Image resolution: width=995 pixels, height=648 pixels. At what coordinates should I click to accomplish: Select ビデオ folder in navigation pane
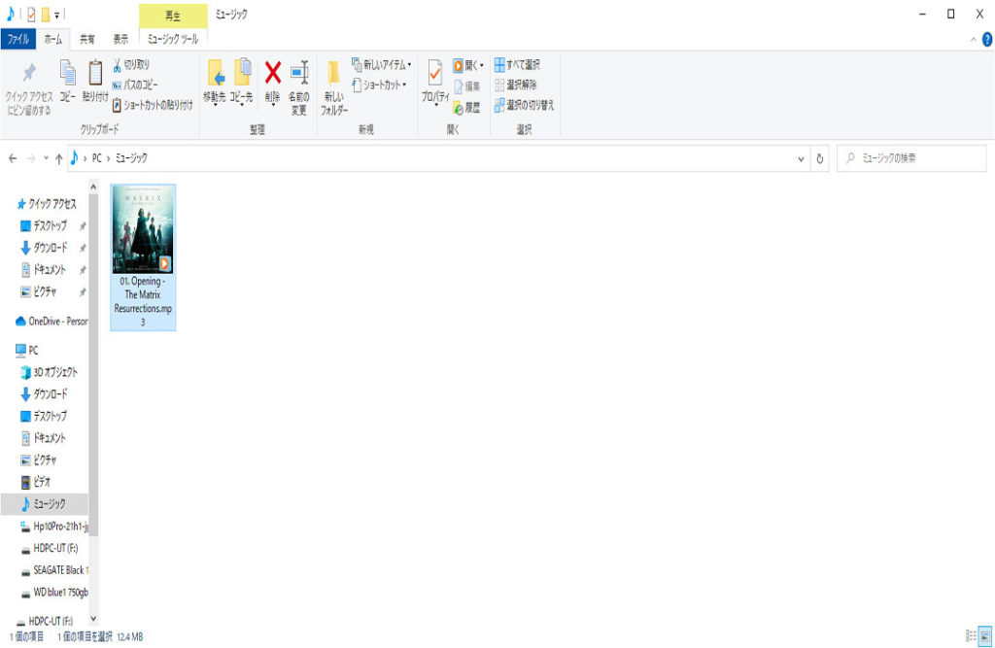(x=42, y=482)
